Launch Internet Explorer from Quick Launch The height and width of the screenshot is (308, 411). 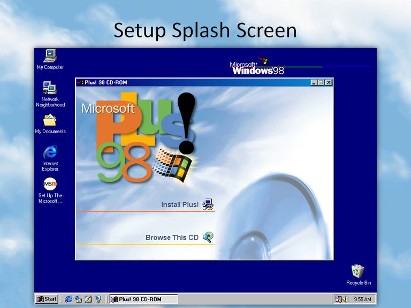(x=68, y=299)
